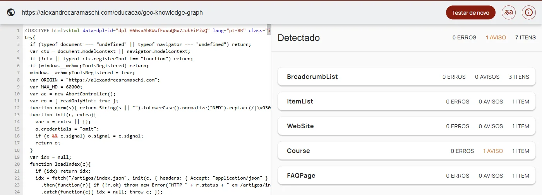This screenshot has height=195, width=542.
Task: Click the 1 AVISO summary count in header
Action: point(496,37)
